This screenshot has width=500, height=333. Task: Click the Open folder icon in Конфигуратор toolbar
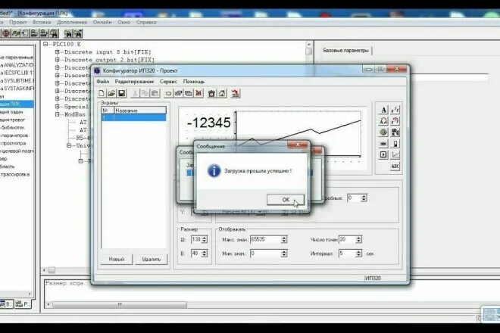(111, 93)
